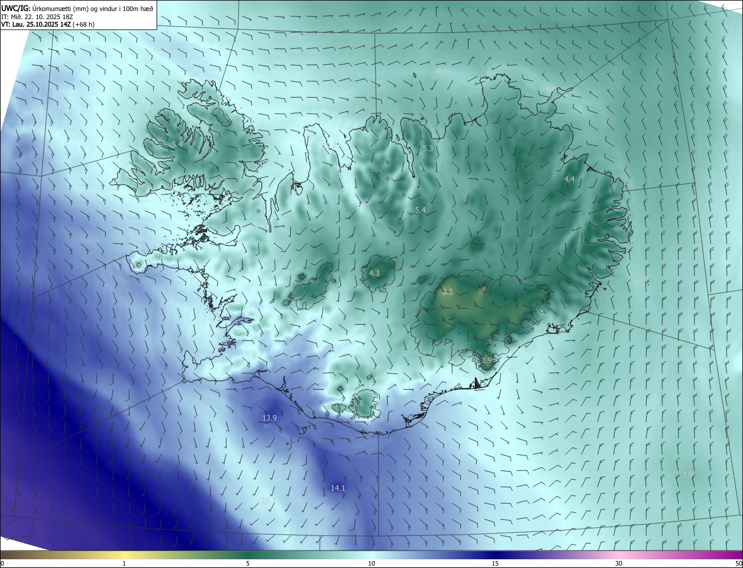Click the 3.5 value on Vatnajökull
The image size is (743, 568).
(x=447, y=292)
